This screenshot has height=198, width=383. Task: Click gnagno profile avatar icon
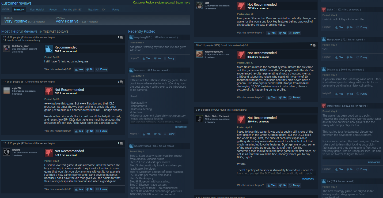tap(7, 152)
